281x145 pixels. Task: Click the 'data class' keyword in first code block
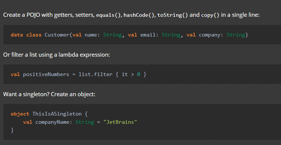pyautogui.click(x=26, y=35)
